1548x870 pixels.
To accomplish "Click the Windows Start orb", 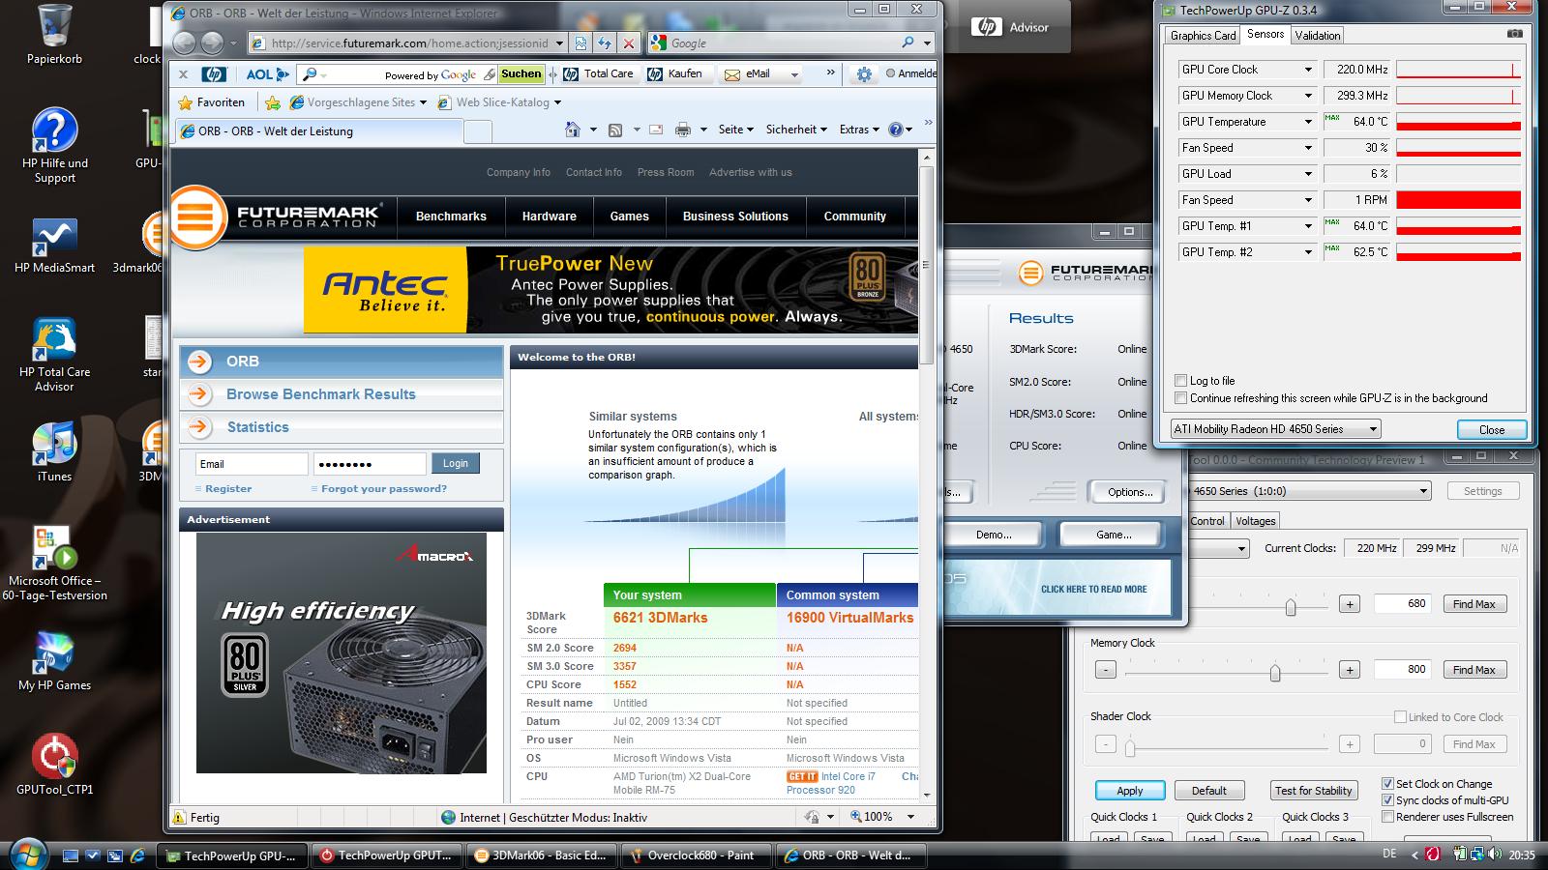I will coord(27,855).
